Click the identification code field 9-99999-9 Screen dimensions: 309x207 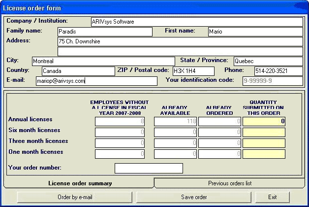(273, 81)
